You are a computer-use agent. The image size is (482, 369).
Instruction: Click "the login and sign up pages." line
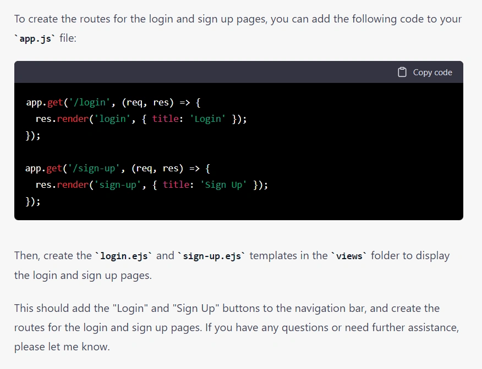[83, 275]
